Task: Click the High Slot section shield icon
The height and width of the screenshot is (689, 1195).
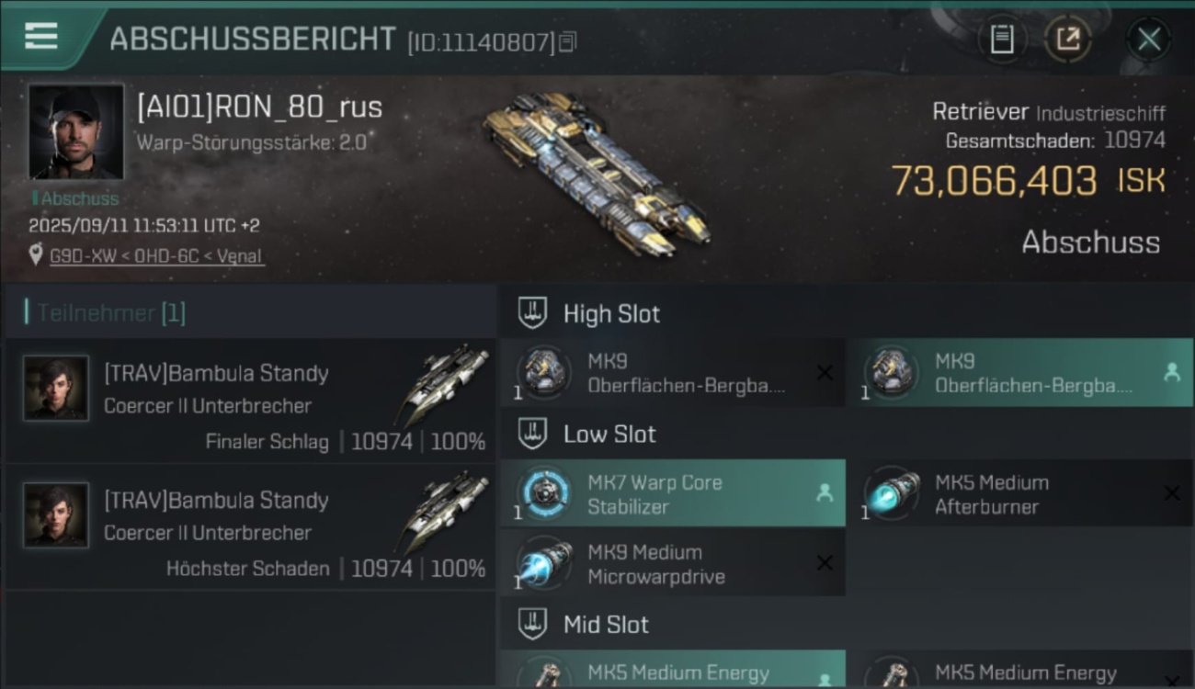Action: (x=532, y=313)
